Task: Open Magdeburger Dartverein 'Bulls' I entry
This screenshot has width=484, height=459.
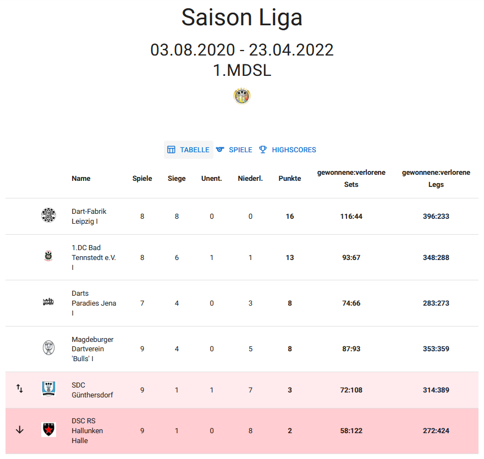Action: click(x=92, y=349)
